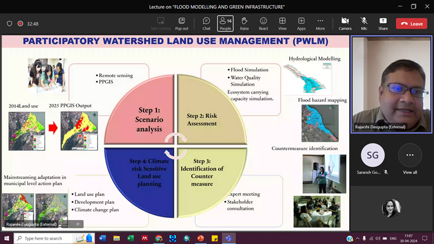This screenshot has height=244, width=434.
Task: Open the People participants list
Action: coord(225,23)
